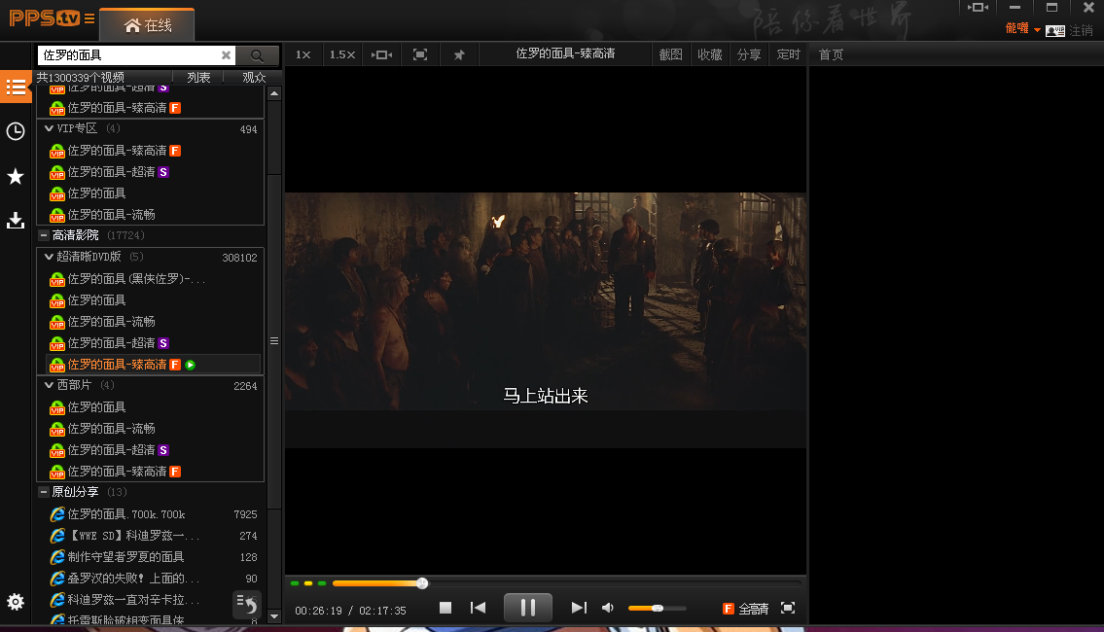
Task: Set playback size to 1.5×
Action: click(x=342, y=55)
